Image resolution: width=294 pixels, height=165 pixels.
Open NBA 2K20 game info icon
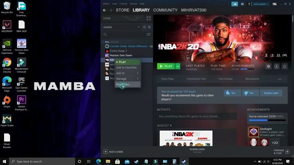click(x=277, y=66)
